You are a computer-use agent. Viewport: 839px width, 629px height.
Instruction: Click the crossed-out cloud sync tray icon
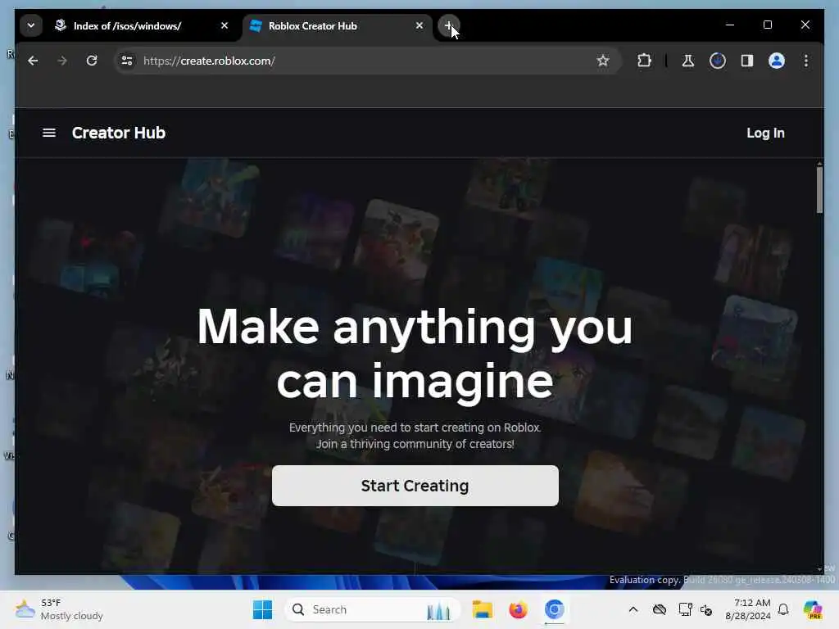point(660,609)
